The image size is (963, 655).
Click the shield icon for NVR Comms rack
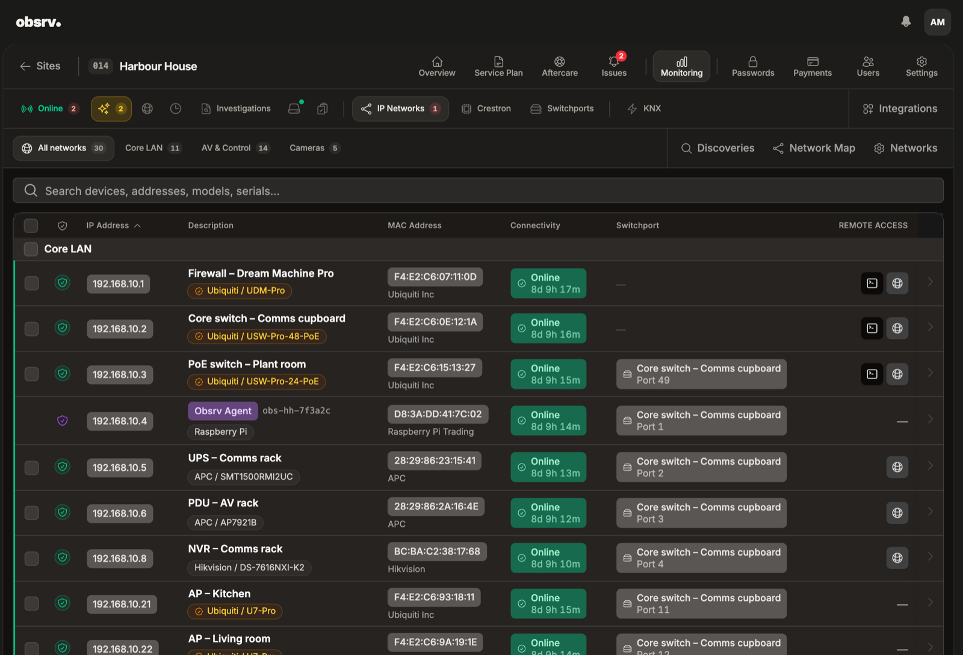coord(63,557)
